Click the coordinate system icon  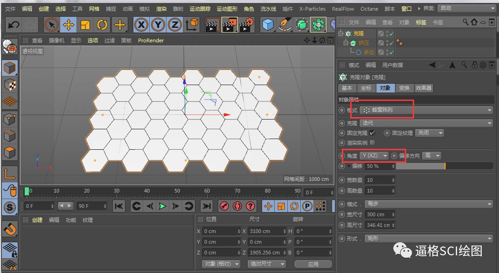(x=192, y=25)
